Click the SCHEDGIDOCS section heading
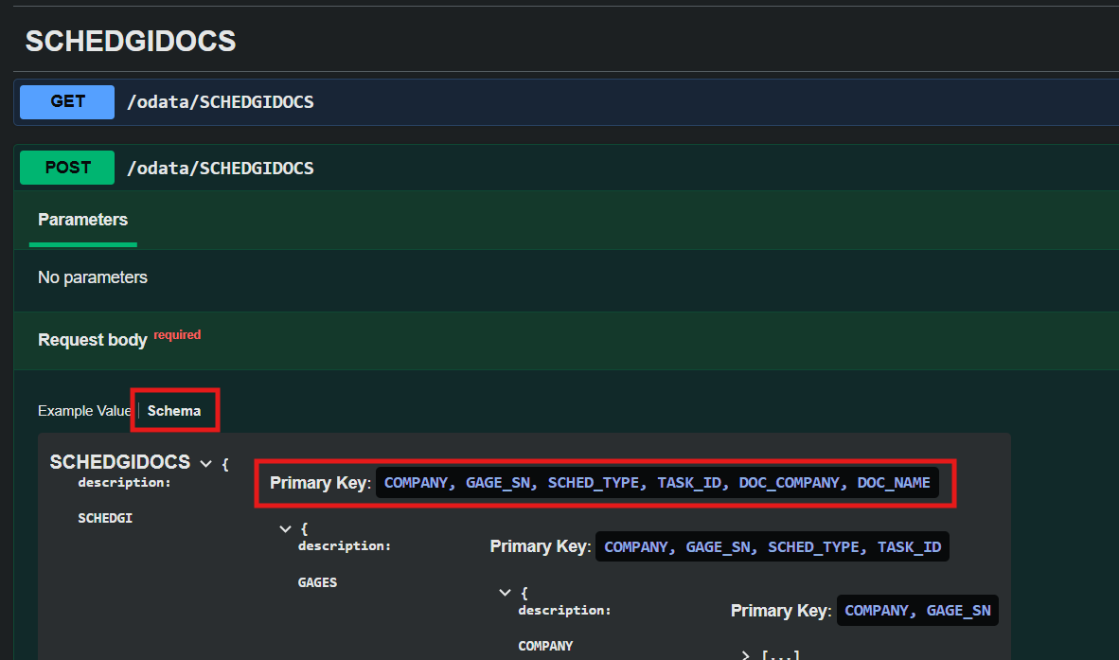This screenshot has height=660, width=1119. coord(131,42)
